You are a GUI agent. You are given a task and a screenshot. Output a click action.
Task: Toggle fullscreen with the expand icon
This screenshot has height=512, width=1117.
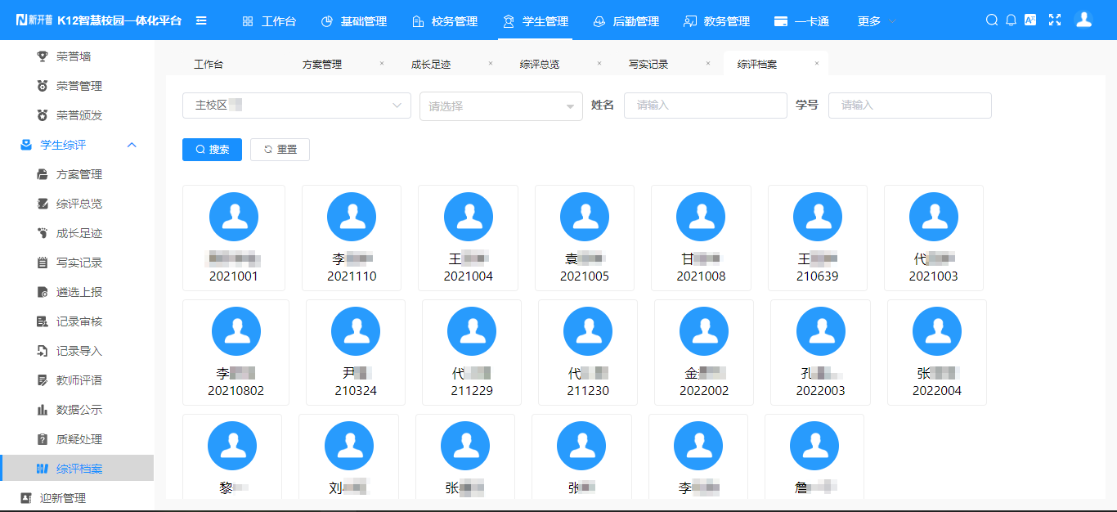(1055, 18)
